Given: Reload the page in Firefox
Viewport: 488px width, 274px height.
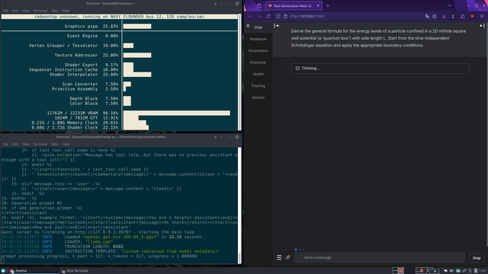Looking at the screenshot, I should [x=268, y=16].
